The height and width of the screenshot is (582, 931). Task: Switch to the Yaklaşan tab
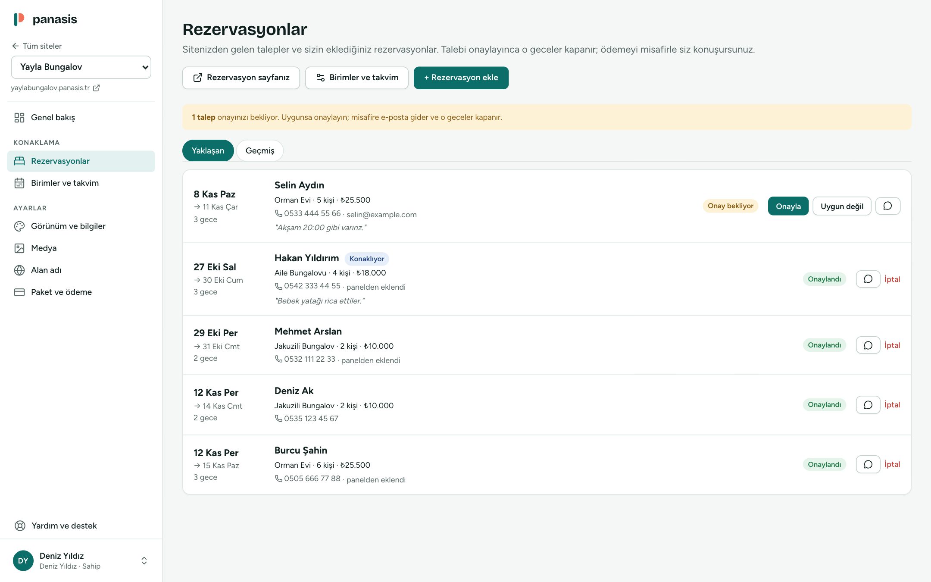pos(208,150)
